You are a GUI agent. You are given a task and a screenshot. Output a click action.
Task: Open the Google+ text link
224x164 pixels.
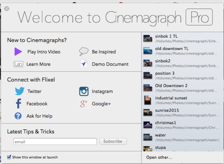pyautogui.click(x=101, y=103)
